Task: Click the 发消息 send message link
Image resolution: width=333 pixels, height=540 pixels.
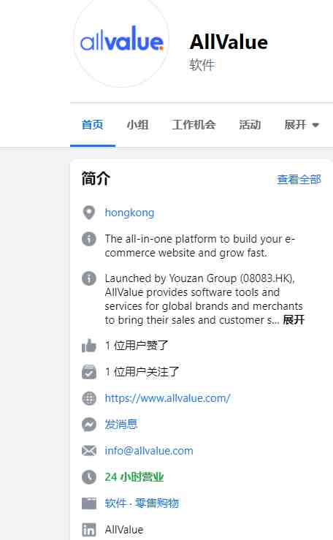Action: [x=121, y=425]
